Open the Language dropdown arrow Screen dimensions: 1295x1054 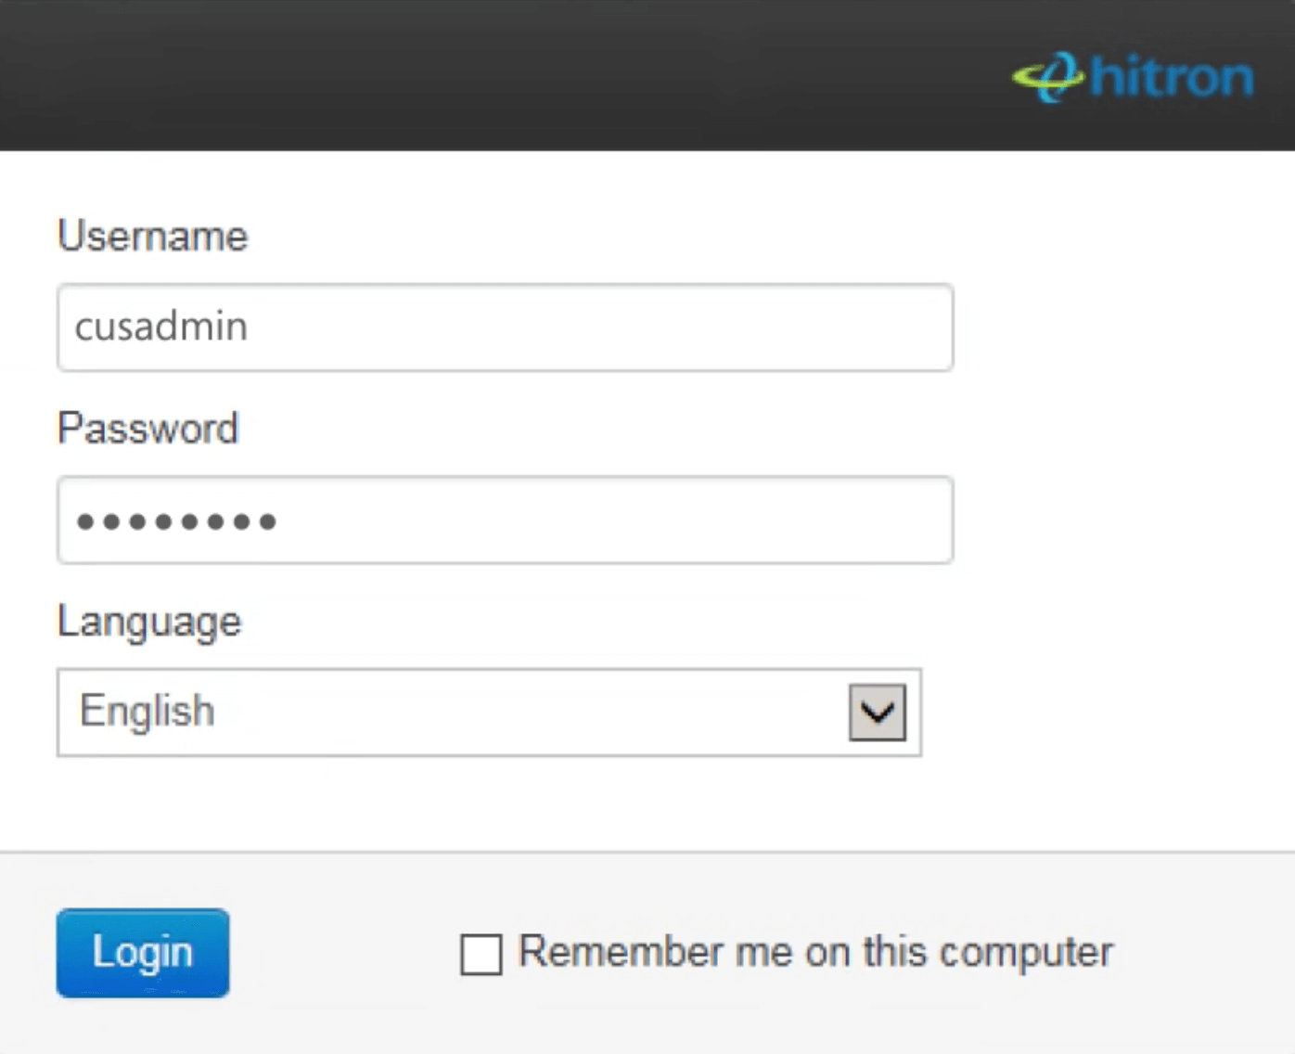877,713
